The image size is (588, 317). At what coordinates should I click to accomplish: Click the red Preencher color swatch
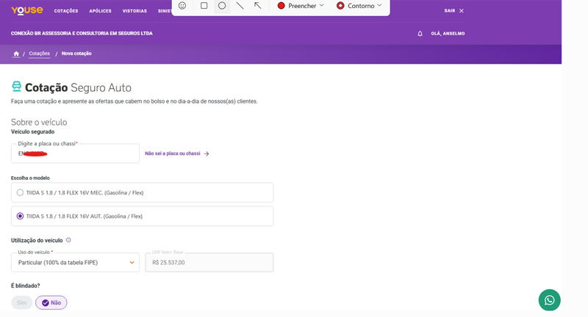click(282, 6)
